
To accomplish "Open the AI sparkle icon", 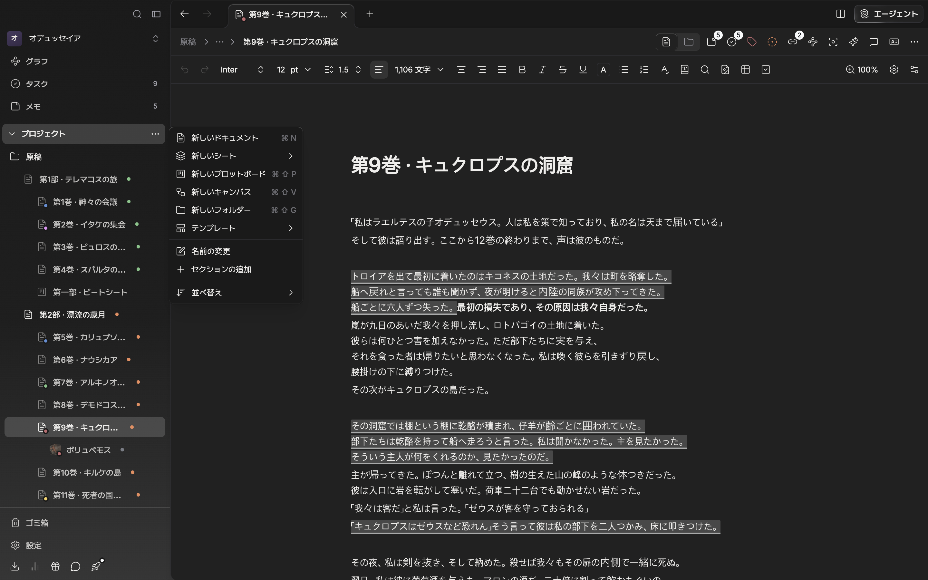I will [853, 42].
